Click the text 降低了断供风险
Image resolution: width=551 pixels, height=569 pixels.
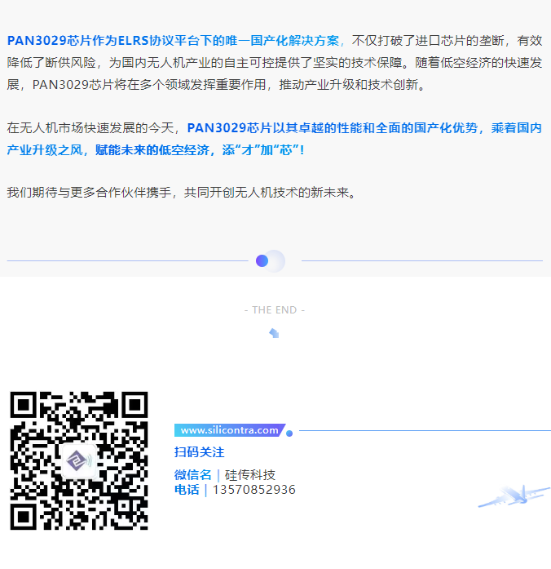(51, 62)
